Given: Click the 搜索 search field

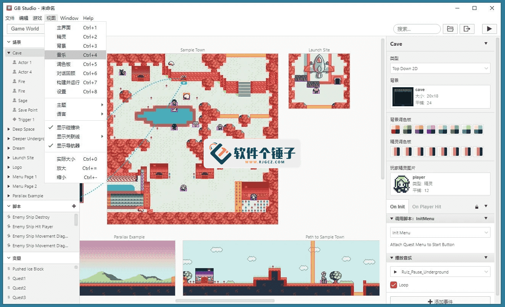Looking at the screenshot, I should 417,29.
